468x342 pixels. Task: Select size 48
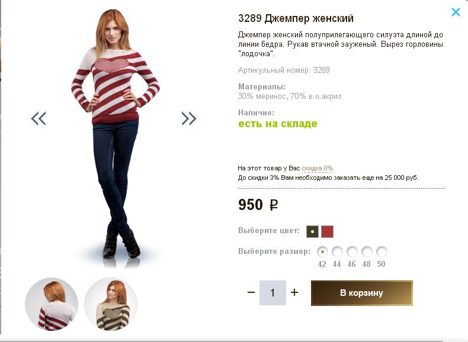coord(367,251)
